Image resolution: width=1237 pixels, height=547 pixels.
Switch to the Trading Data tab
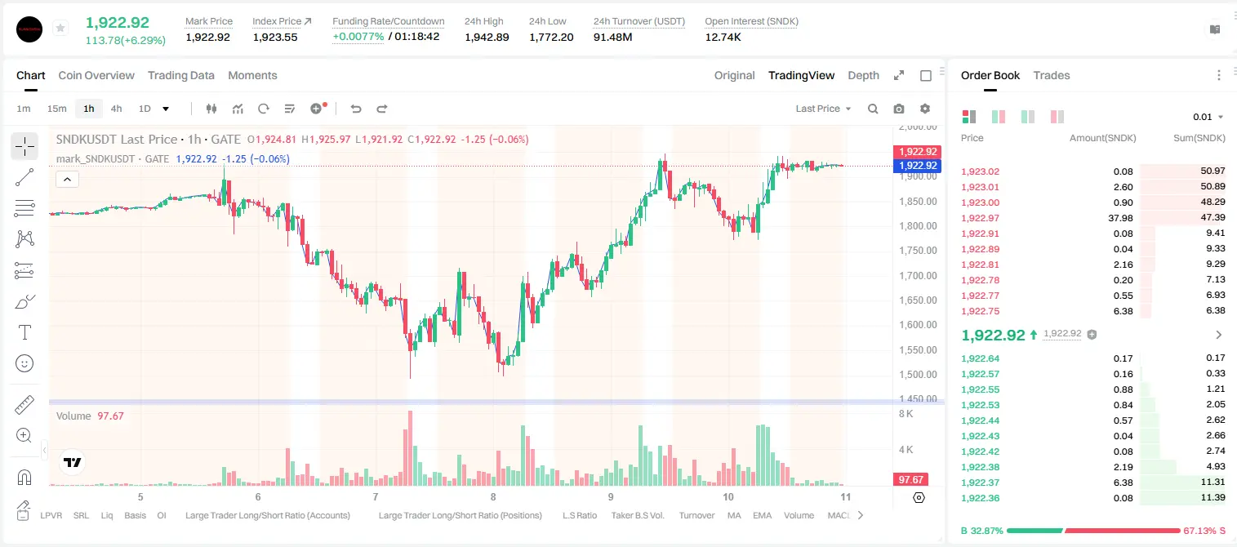pyautogui.click(x=181, y=75)
